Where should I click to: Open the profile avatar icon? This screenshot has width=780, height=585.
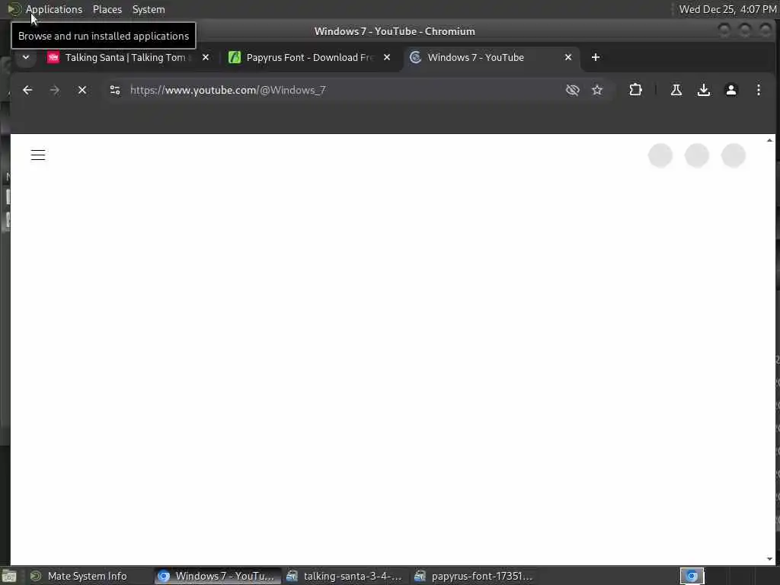(730, 90)
